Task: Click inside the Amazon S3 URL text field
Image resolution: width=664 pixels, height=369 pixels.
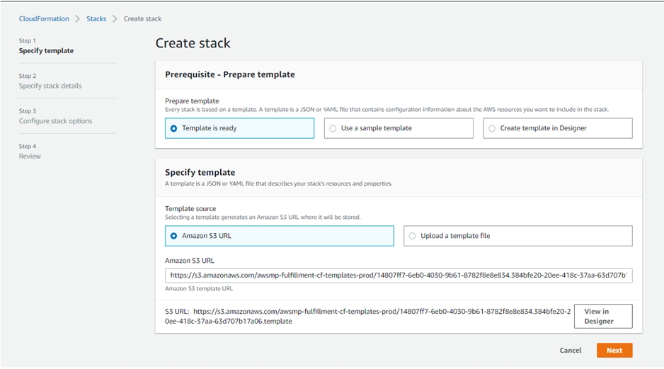Action: 399,275
